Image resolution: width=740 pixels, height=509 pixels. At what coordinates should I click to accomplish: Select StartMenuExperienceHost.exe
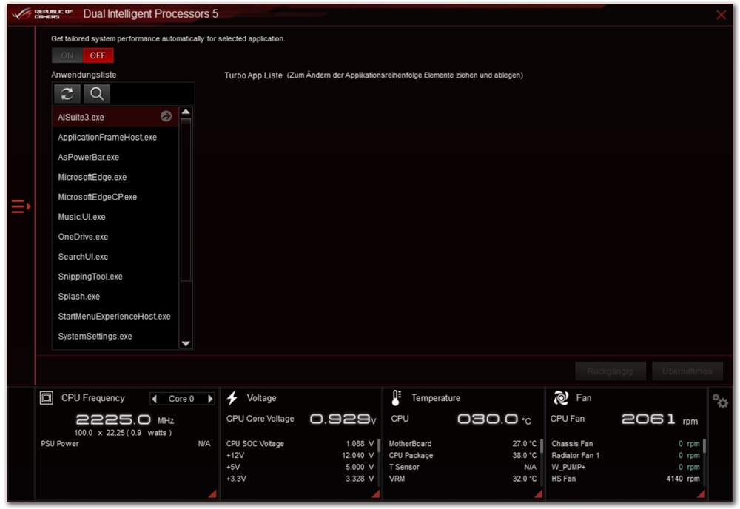(x=115, y=316)
